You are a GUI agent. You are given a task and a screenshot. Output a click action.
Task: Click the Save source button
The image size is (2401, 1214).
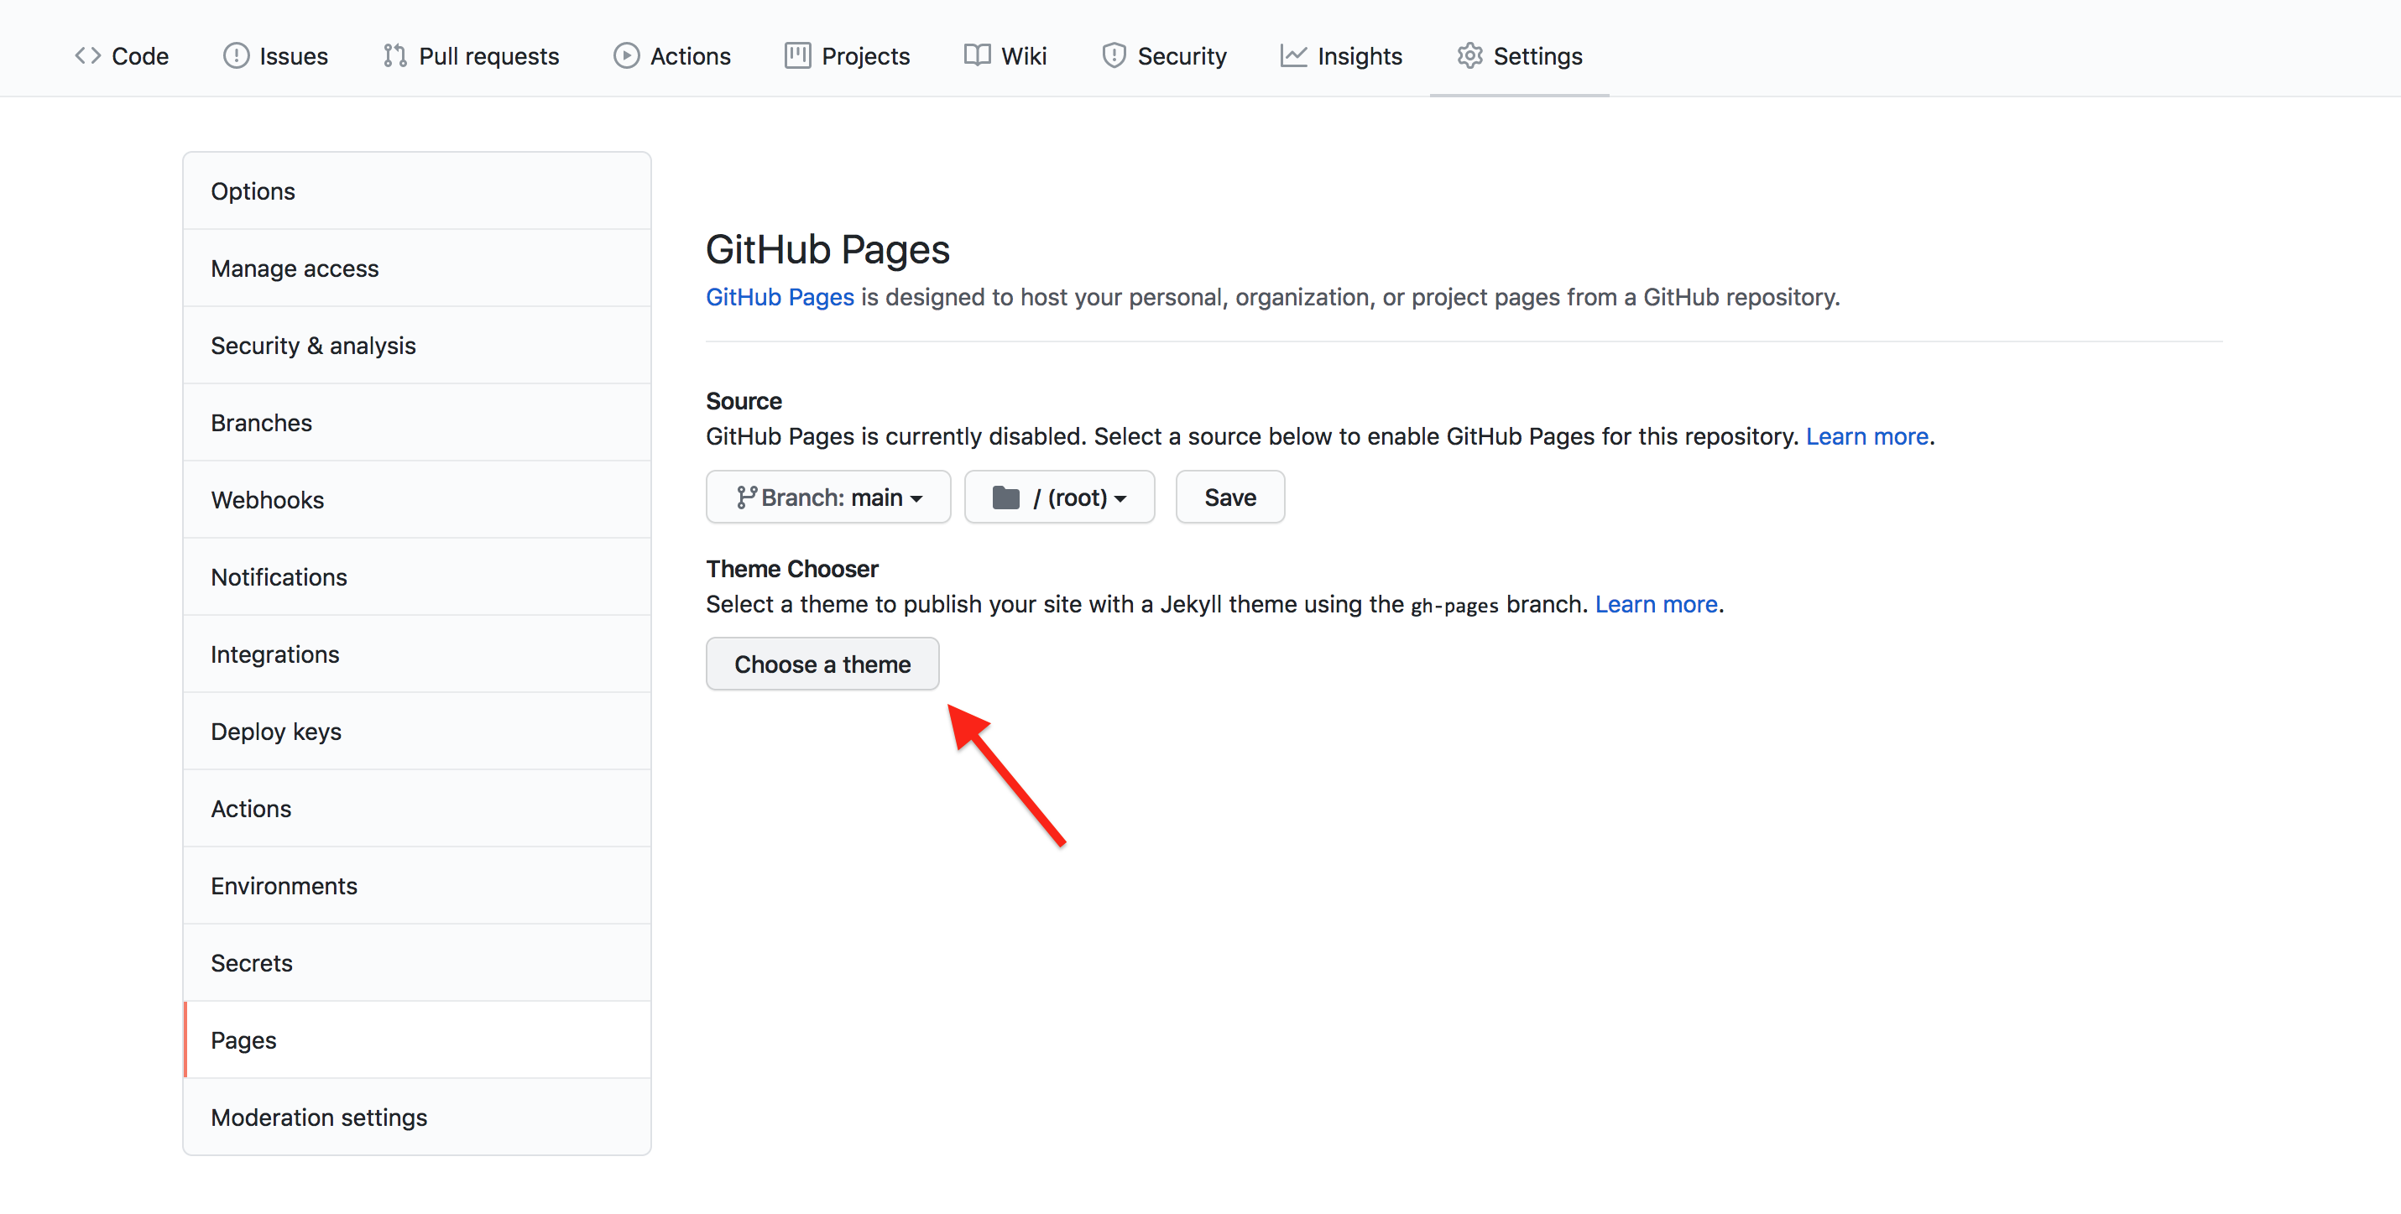1230,496
